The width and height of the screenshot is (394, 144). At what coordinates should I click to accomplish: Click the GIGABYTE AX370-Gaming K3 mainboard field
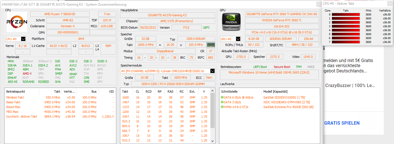click(167, 15)
